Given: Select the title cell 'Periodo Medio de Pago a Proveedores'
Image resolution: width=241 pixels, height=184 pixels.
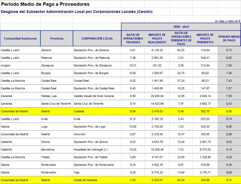Looking at the screenshot, I should (45, 4).
